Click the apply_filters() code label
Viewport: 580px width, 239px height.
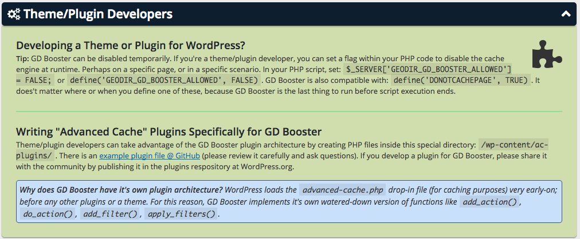pos(181,213)
